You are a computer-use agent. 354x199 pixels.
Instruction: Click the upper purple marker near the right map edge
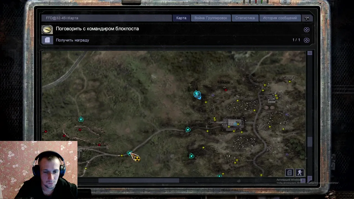(287, 114)
